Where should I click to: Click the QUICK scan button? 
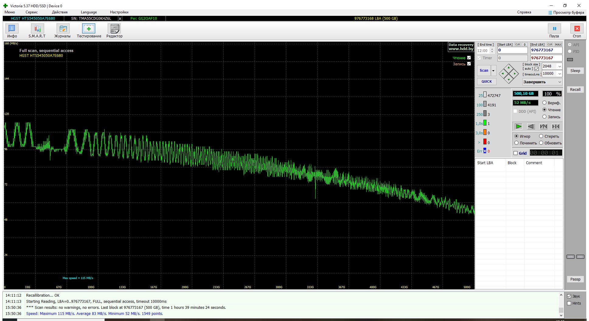pos(486,81)
